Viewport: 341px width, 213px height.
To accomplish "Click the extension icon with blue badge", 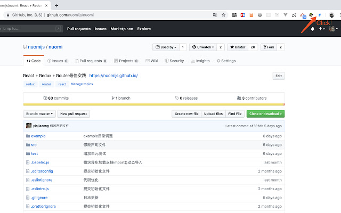I will pos(303,15).
